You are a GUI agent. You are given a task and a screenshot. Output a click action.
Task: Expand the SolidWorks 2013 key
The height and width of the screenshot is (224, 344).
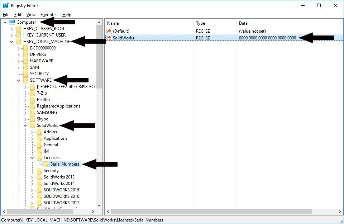32,177
